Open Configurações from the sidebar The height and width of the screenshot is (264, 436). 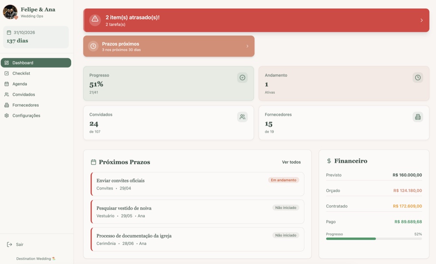(x=36, y=116)
